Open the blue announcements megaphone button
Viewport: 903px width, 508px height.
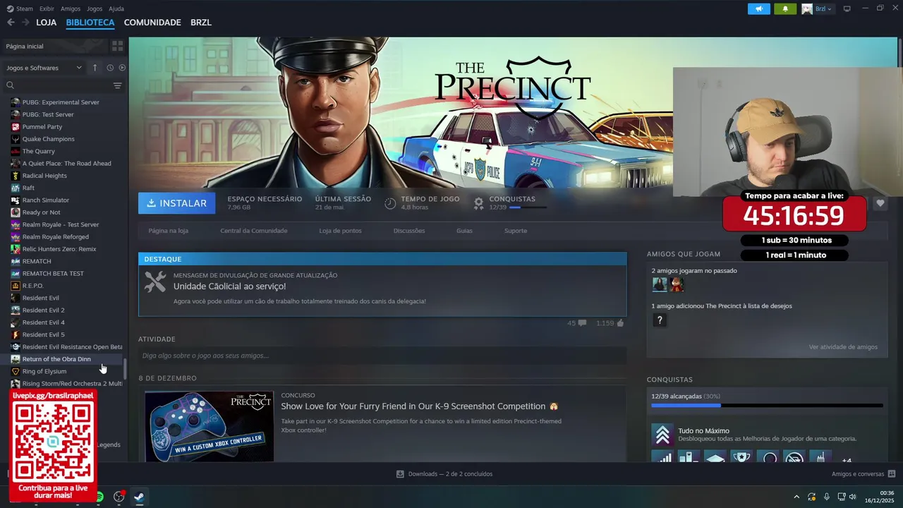coord(759,8)
